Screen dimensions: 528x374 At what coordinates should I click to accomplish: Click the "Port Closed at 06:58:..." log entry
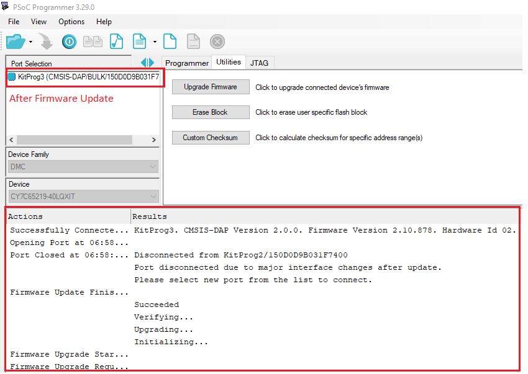click(x=69, y=256)
